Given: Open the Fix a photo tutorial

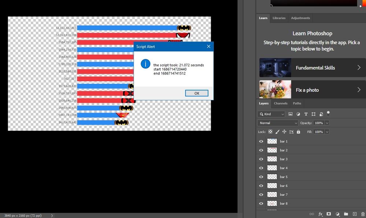Looking at the screenshot, I should pyautogui.click(x=313, y=90).
